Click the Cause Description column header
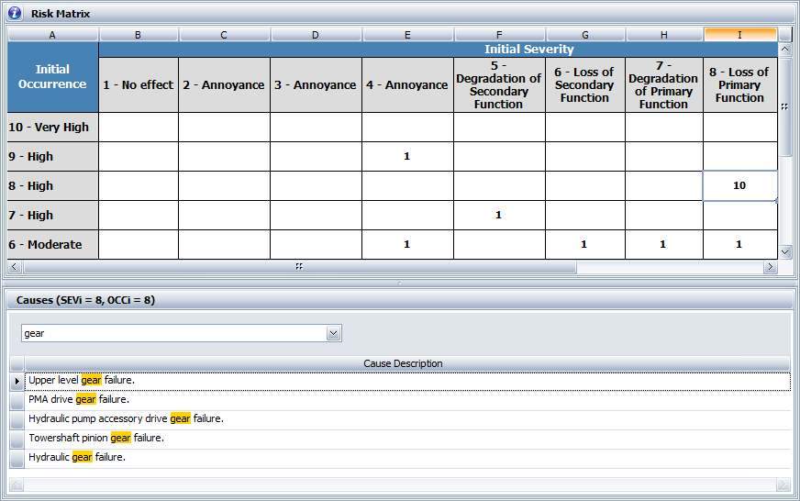Viewport: 800px width, 501px height. click(403, 363)
